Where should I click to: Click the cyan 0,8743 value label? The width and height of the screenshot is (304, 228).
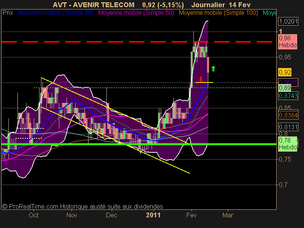tap(288, 96)
